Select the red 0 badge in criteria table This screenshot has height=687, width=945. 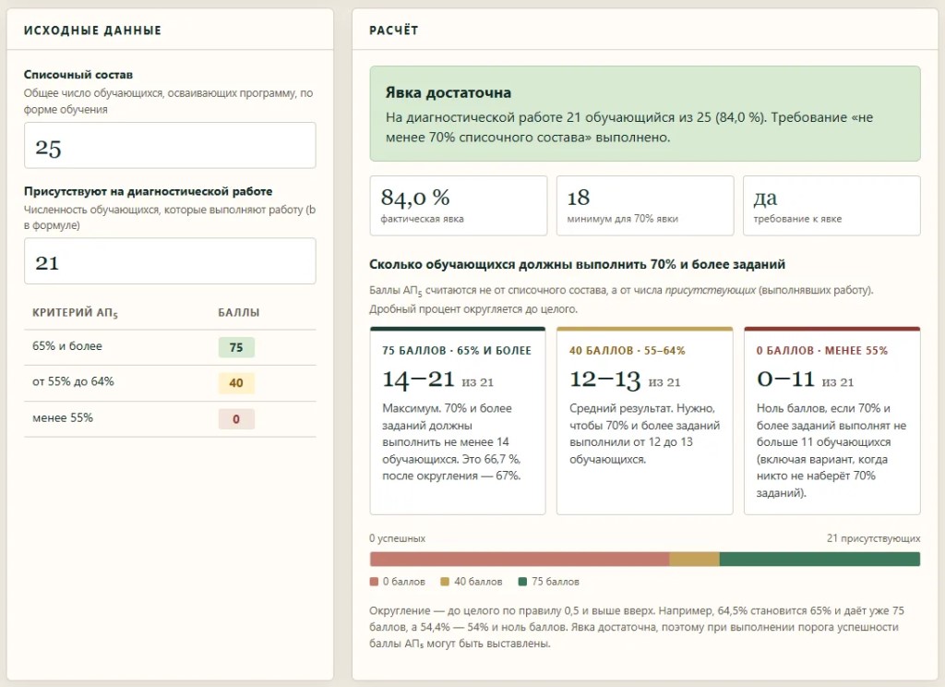(236, 419)
